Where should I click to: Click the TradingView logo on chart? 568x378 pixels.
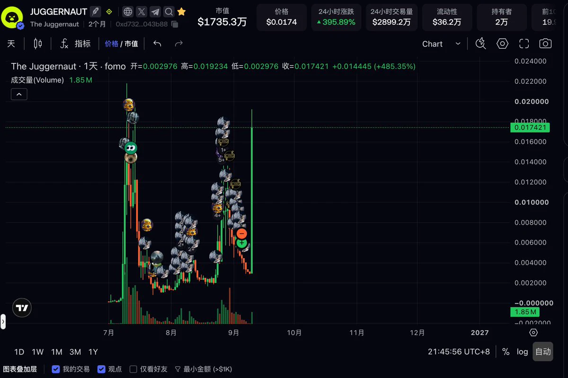[x=22, y=308]
